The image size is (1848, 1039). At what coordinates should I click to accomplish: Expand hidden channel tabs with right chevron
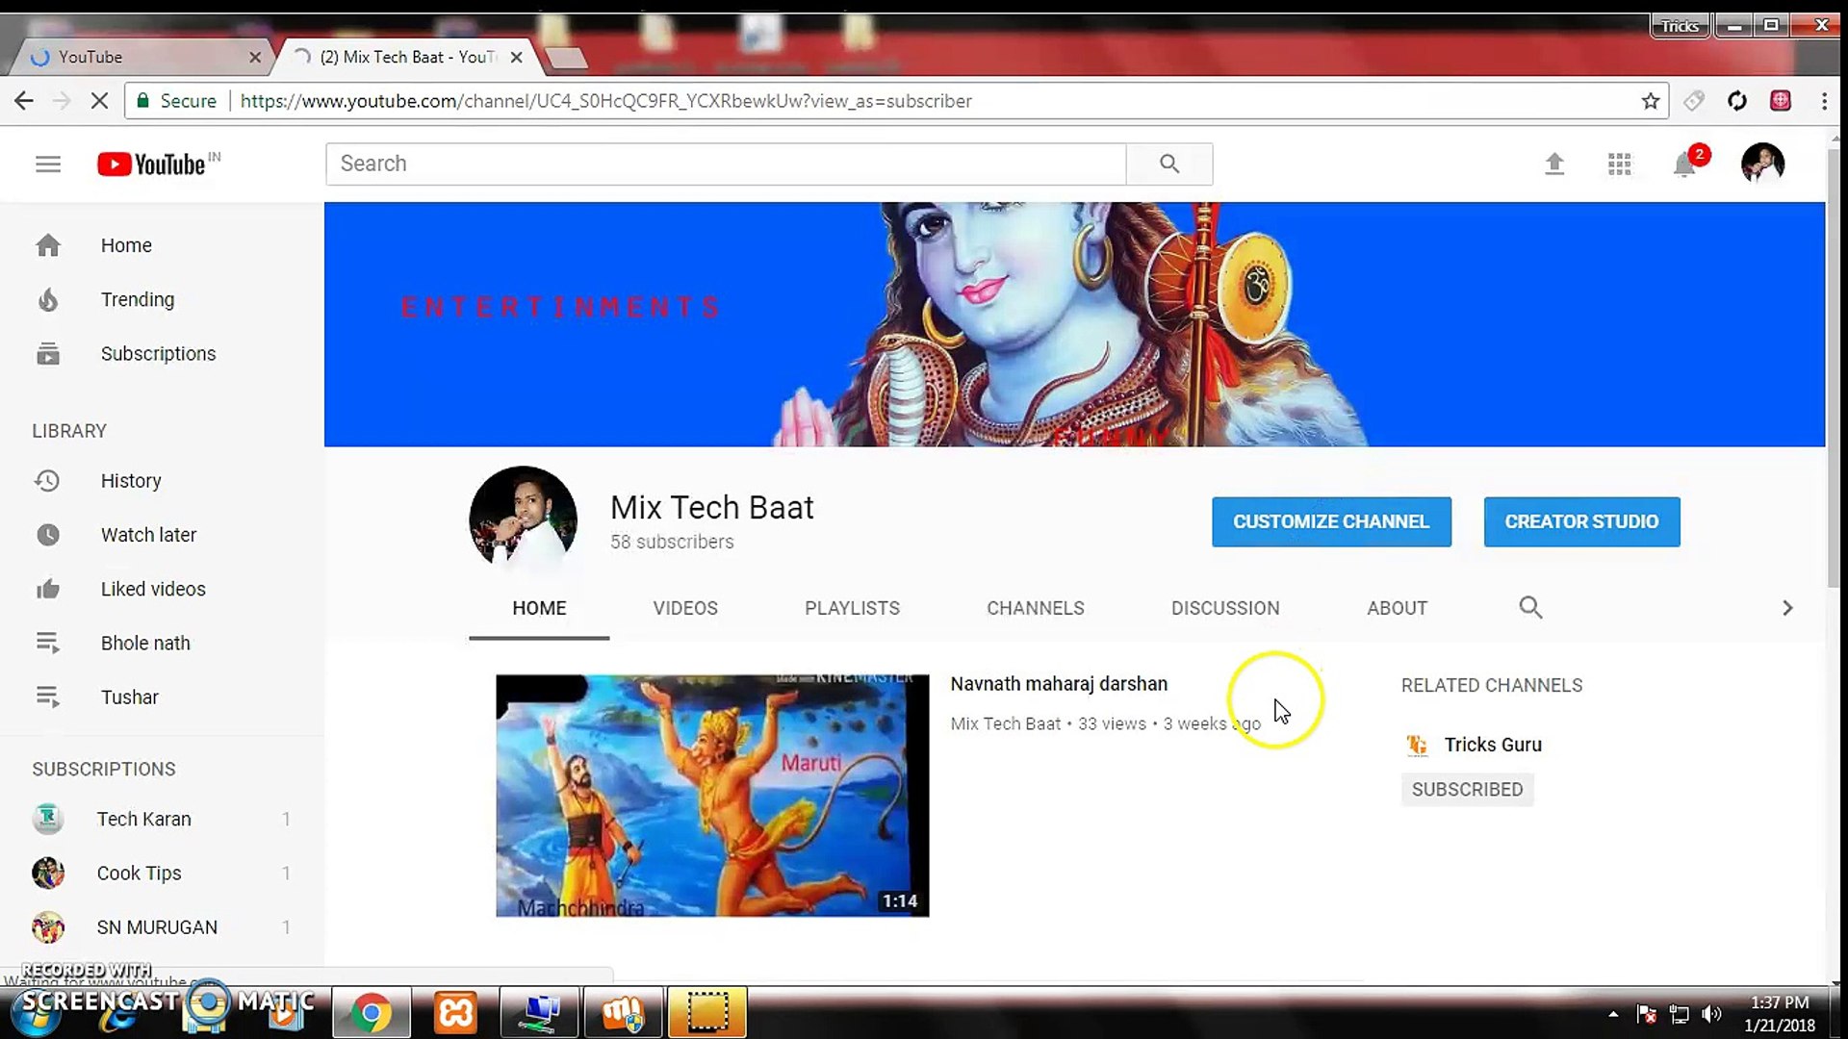click(x=1787, y=607)
